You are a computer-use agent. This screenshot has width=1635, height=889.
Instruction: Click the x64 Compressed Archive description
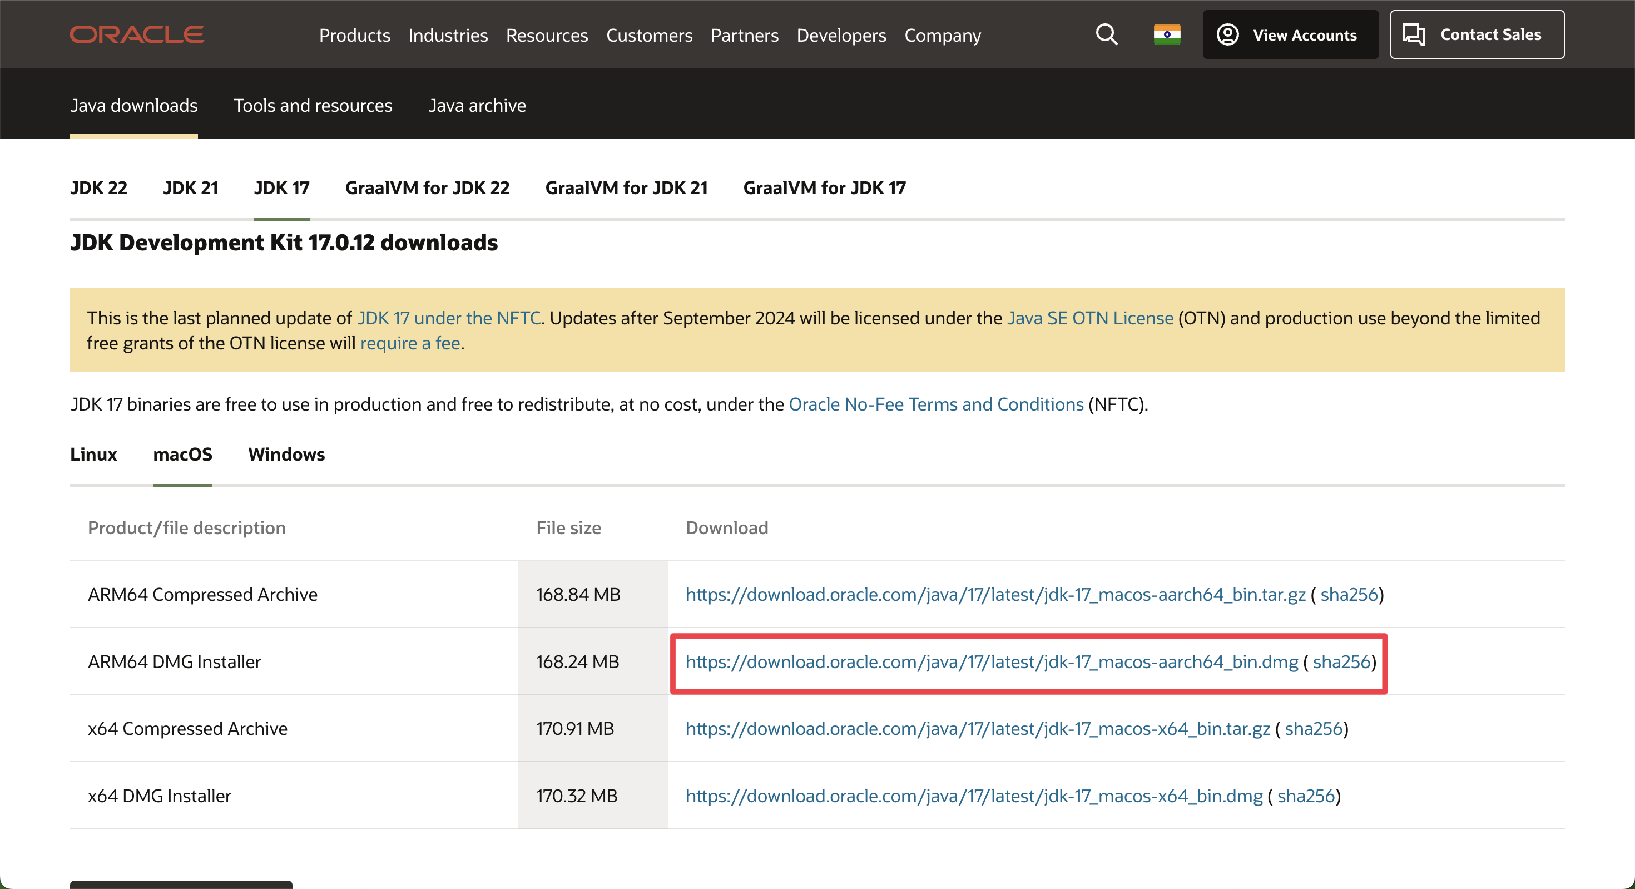[x=188, y=729]
